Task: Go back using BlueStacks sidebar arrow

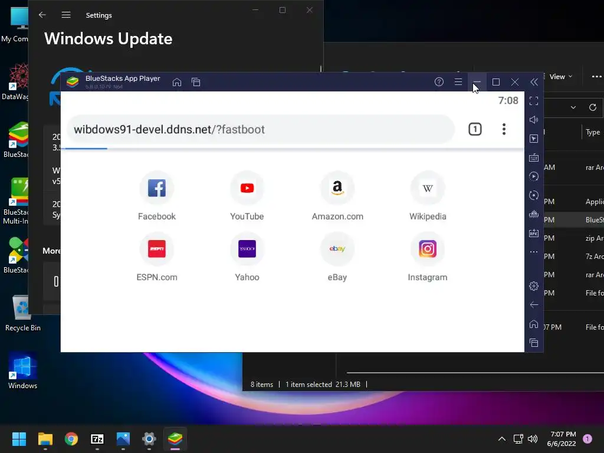Action: point(534,305)
